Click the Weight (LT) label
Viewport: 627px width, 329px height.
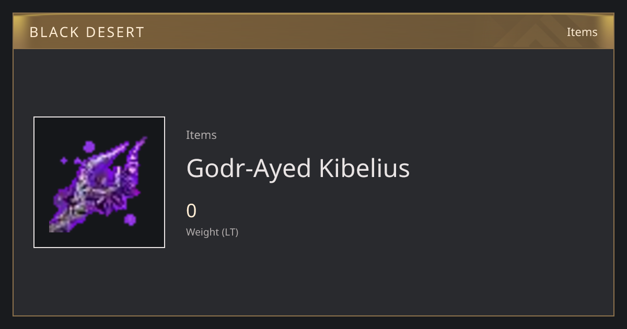click(212, 232)
